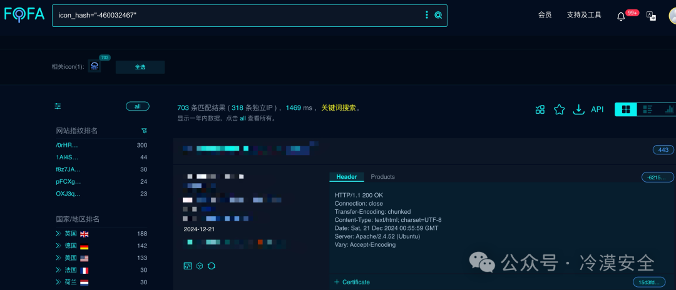
Task: Select the related icon thumbnail with 703
Action: 95,66
